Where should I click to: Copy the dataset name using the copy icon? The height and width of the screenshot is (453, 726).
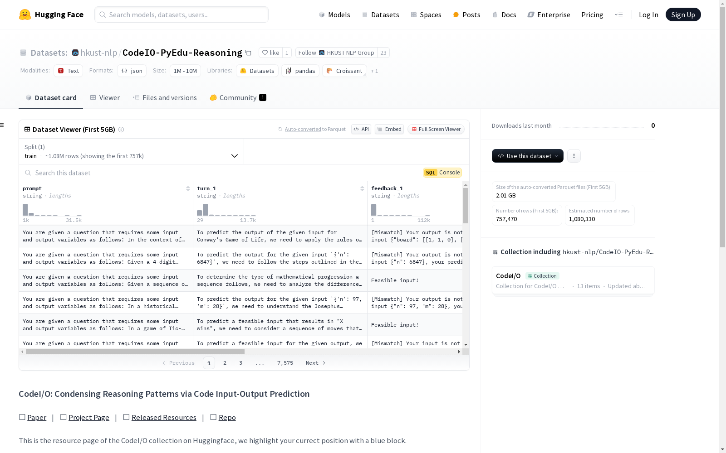(x=249, y=53)
